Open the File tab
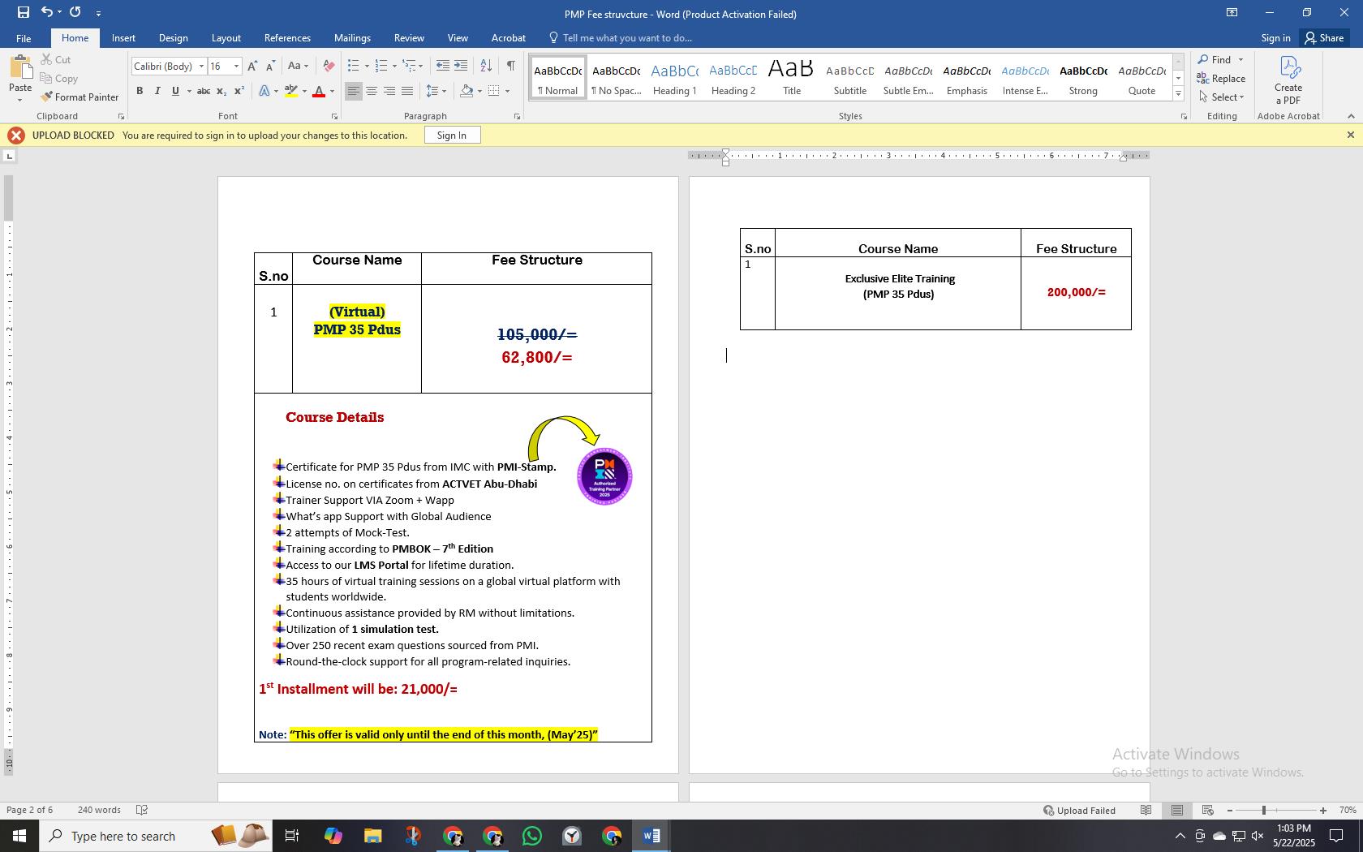Image resolution: width=1363 pixels, height=852 pixels. (24, 38)
